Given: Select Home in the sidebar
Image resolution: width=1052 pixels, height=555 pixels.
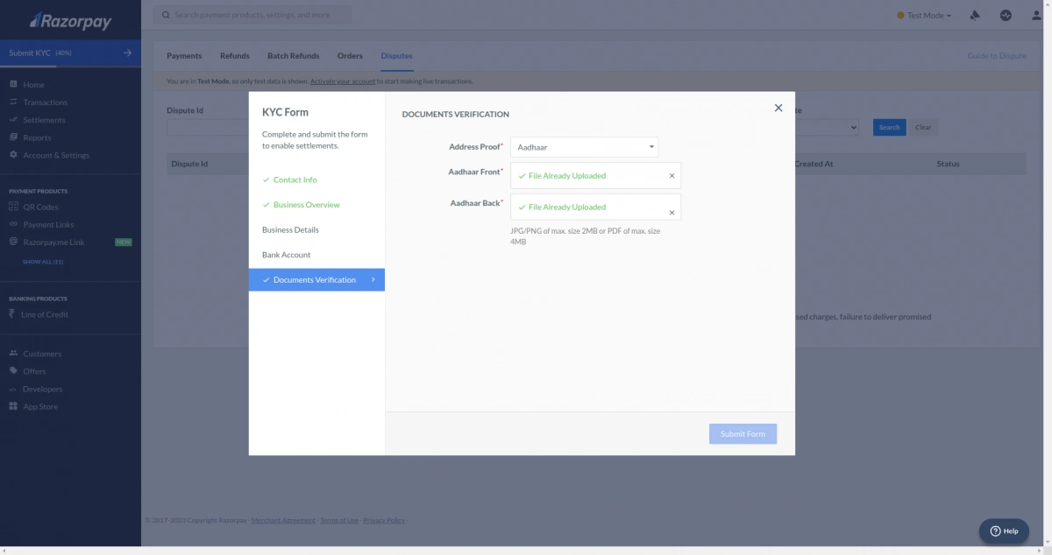Looking at the screenshot, I should pyautogui.click(x=35, y=84).
